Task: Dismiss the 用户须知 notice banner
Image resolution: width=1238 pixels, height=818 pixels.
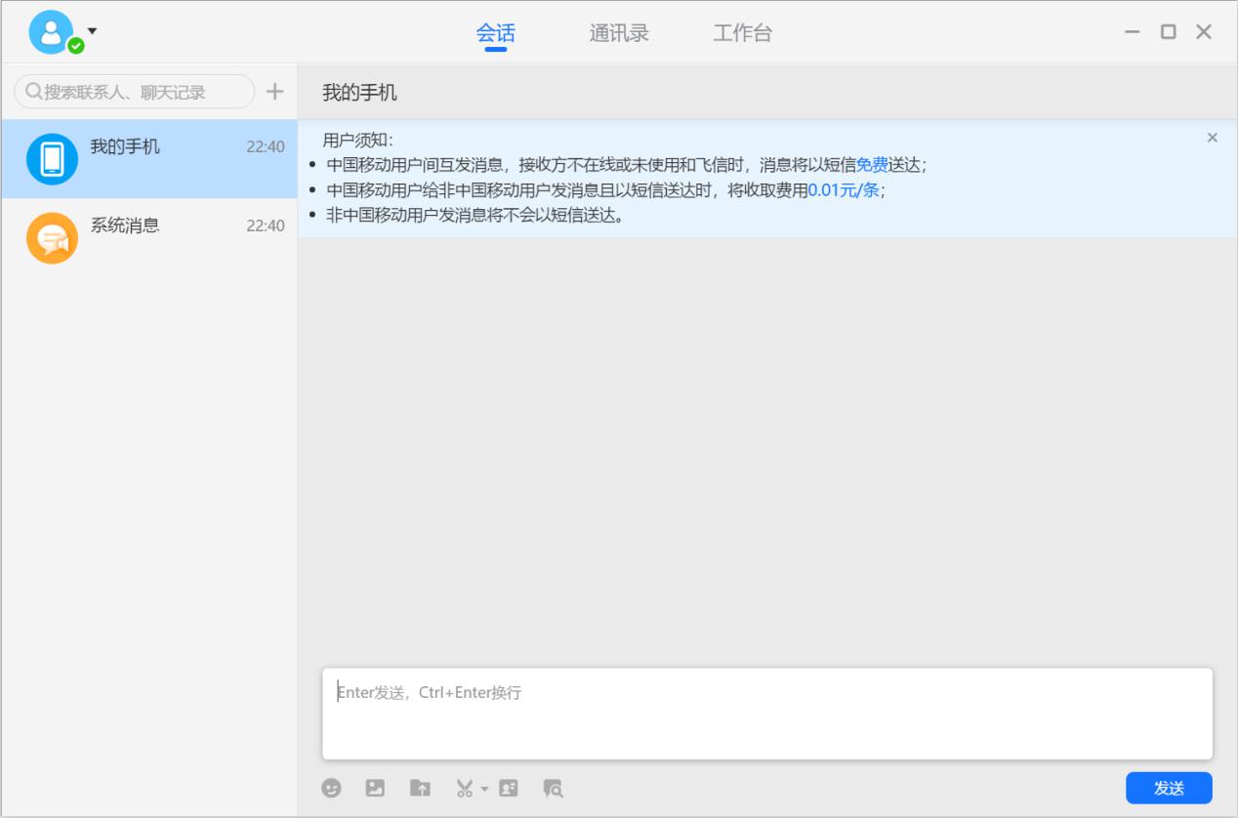Action: click(1213, 138)
